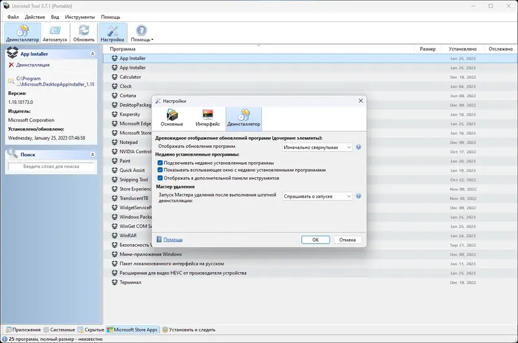
Task: Click WinRAR row icon
Action: (115, 236)
